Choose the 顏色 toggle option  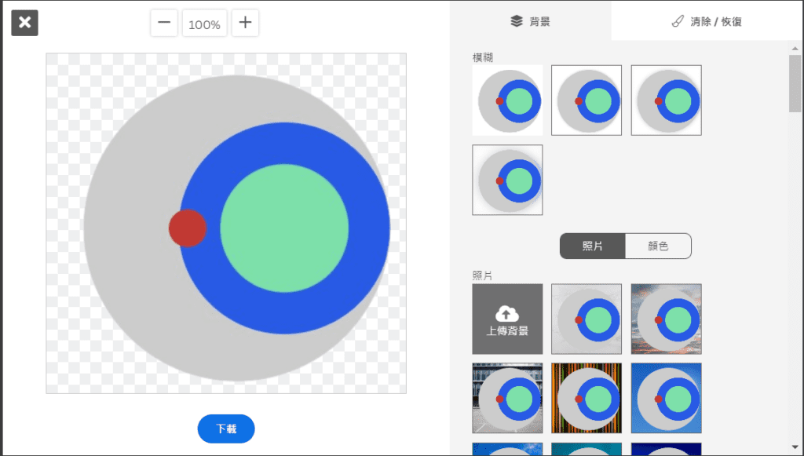(x=659, y=246)
